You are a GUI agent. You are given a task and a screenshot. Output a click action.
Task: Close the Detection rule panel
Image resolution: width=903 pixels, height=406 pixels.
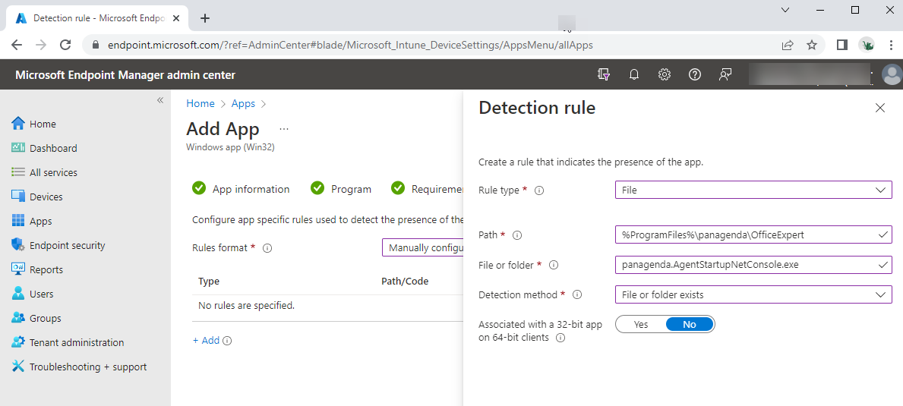(880, 108)
